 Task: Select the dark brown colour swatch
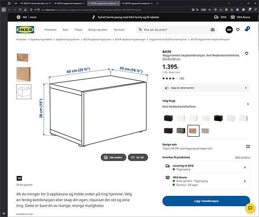coord(168,131)
